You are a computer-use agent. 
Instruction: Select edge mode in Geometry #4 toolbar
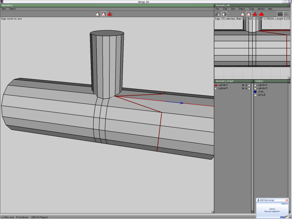pos(249,14)
